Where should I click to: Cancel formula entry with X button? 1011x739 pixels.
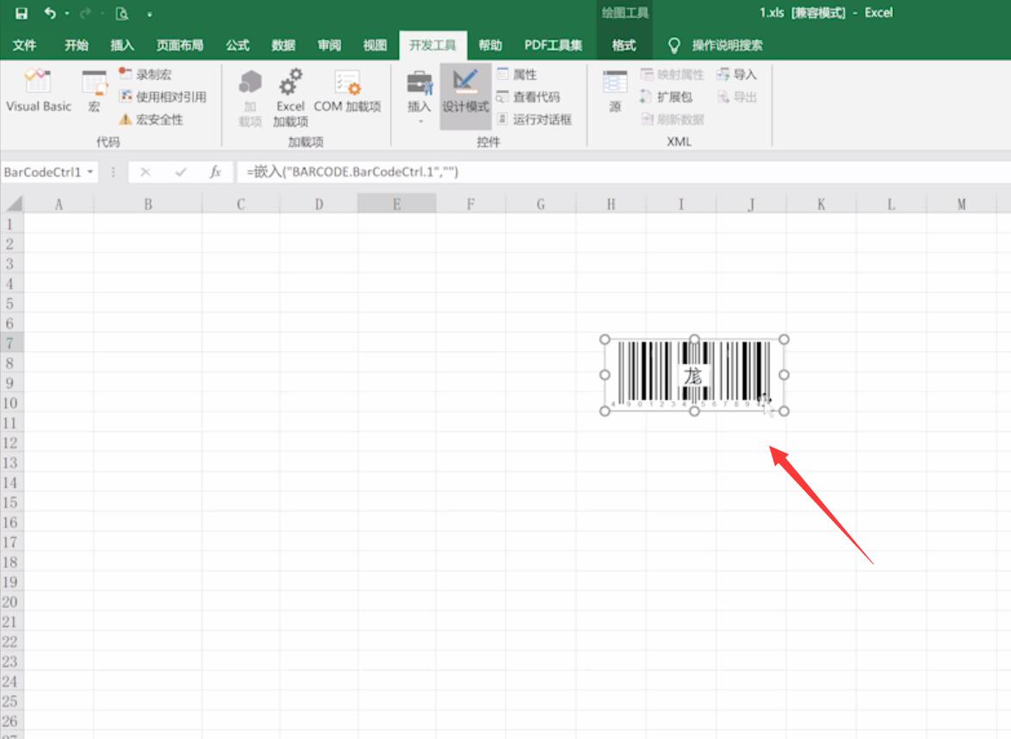point(145,172)
